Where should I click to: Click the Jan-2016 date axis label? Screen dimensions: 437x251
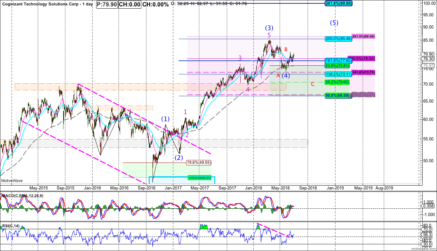(92, 188)
